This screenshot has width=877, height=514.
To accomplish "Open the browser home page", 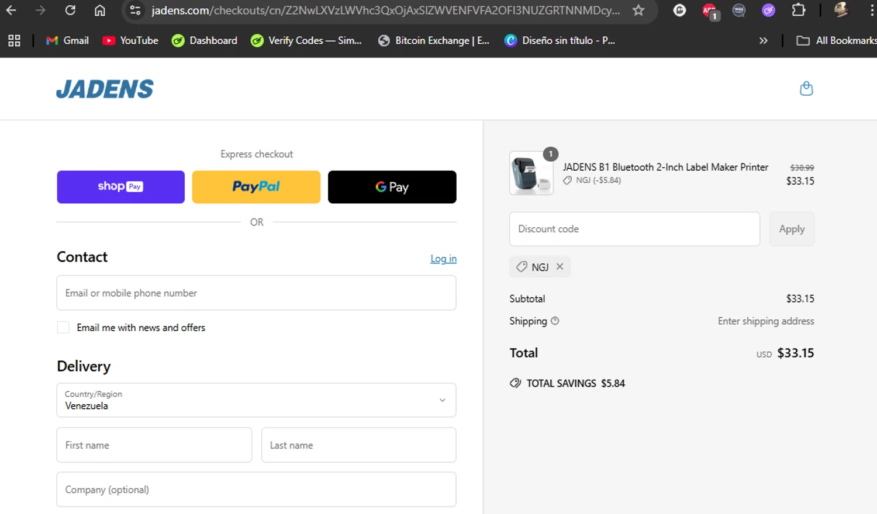I will coord(100,10).
